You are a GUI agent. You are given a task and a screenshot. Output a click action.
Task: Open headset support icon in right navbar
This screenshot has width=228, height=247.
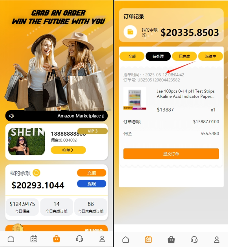coord(194,240)
